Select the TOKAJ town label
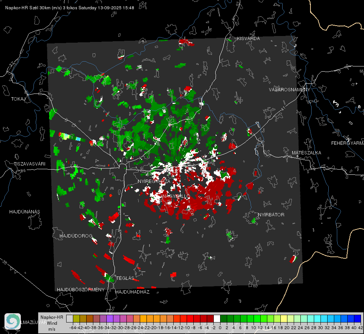364x334 pixels. (x=18, y=99)
